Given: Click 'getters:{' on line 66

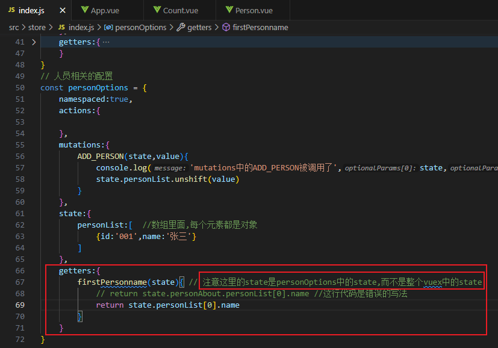Looking at the screenshot, I should [x=79, y=271].
